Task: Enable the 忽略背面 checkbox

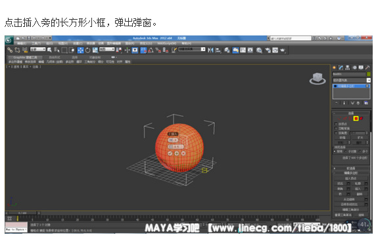Action: tap(336, 128)
